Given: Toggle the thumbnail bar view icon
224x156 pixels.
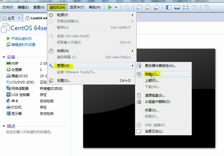Looking at the screenshot, I should tap(177, 7).
